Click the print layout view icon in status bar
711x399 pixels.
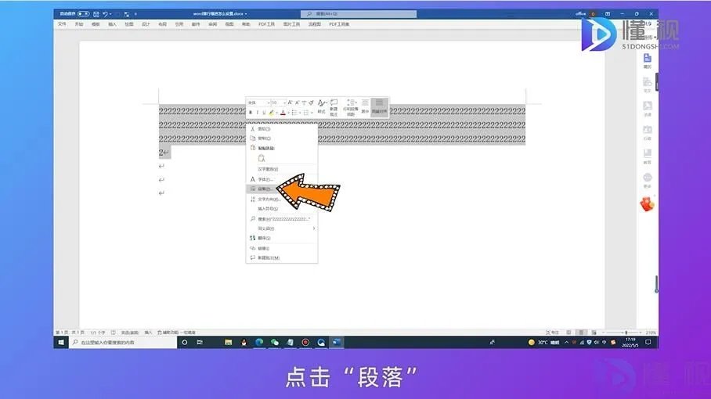(581, 332)
